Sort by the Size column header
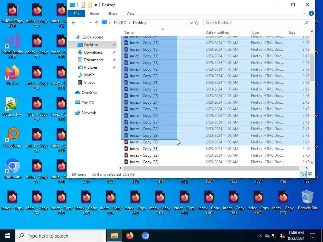Screen dimensions: 323x242 298,32
